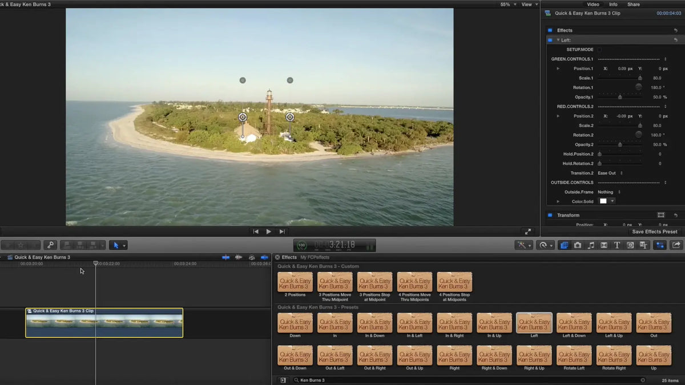Disable the Left effect blue checkbox

pos(550,40)
